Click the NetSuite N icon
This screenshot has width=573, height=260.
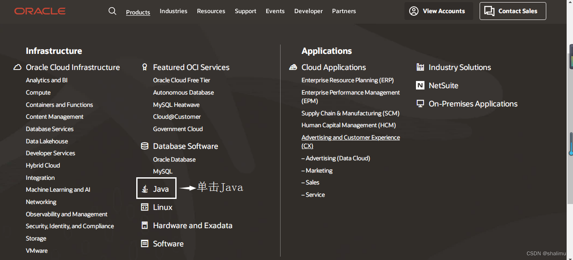click(x=420, y=85)
